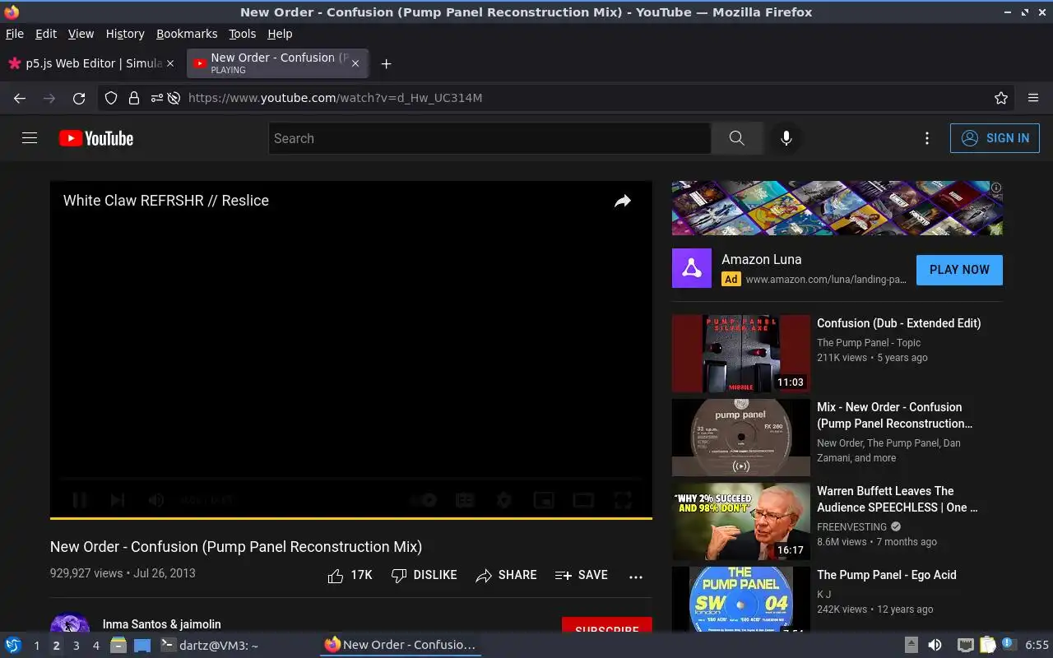The image size is (1053, 658).
Task: Switch to workspace 3
Action: [77, 646]
